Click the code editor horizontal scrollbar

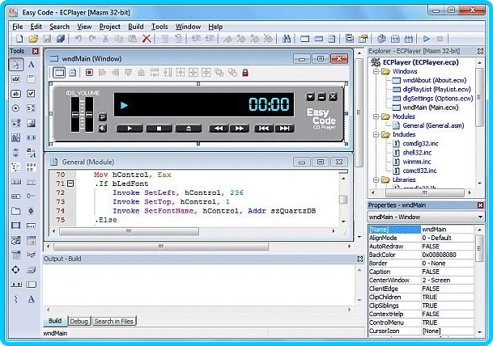129,231
